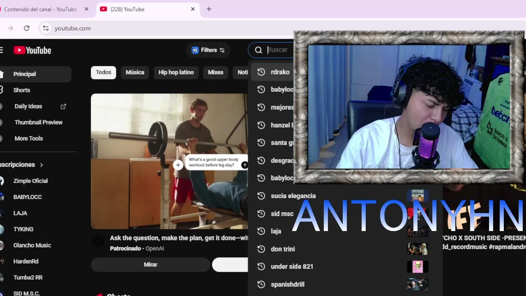Open the OpenAI advertiser name link
The image size is (526, 296).
(155, 248)
